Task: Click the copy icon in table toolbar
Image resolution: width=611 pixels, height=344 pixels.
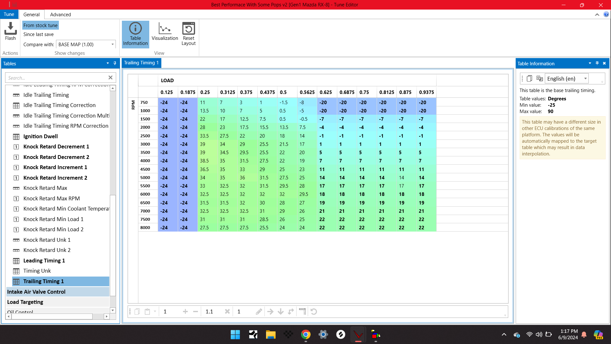Action: 137,312
